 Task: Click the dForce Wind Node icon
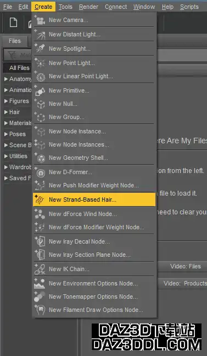point(40,214)
